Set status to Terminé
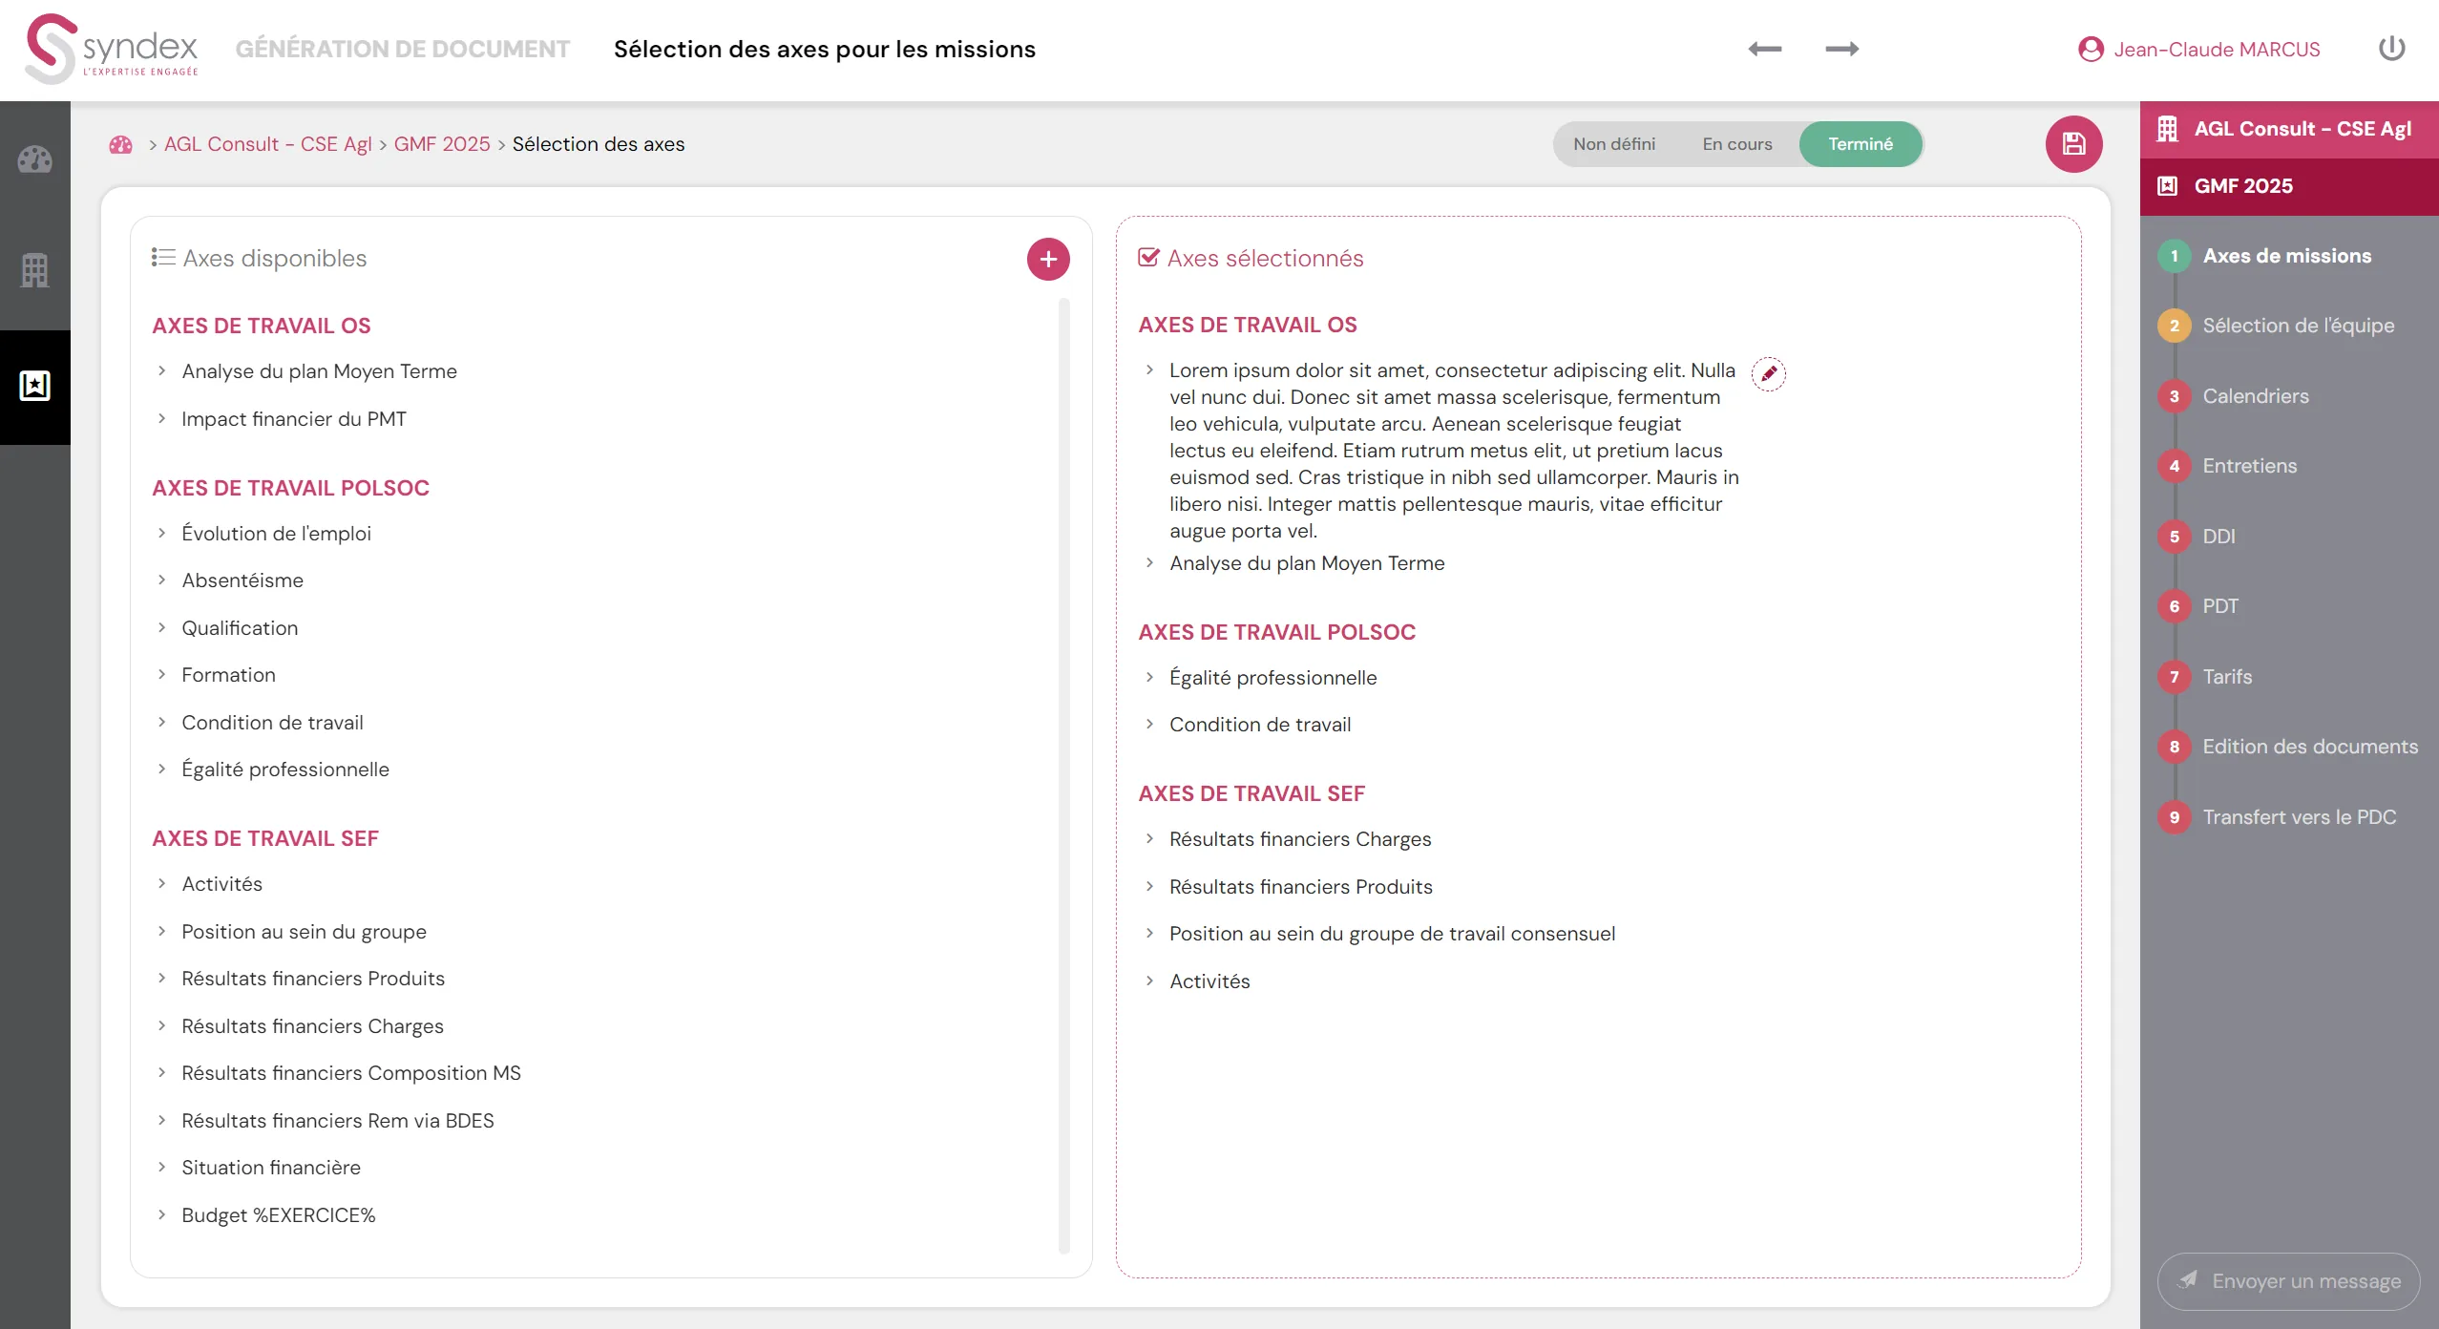The height and width of the screenshot is (1329, 2439). click(x=1861, y=144)
